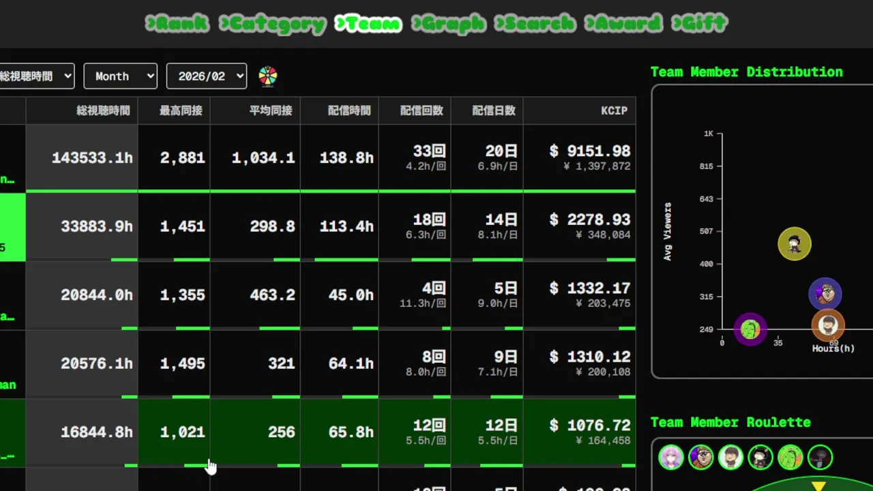Viewport: 873px width, 491px height.
Task: Click the 1,355 peak viewers value
Action: point(182,295)
